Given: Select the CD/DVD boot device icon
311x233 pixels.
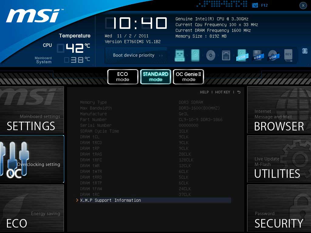Looking at the screenshot, I should [x=211, y=55].
